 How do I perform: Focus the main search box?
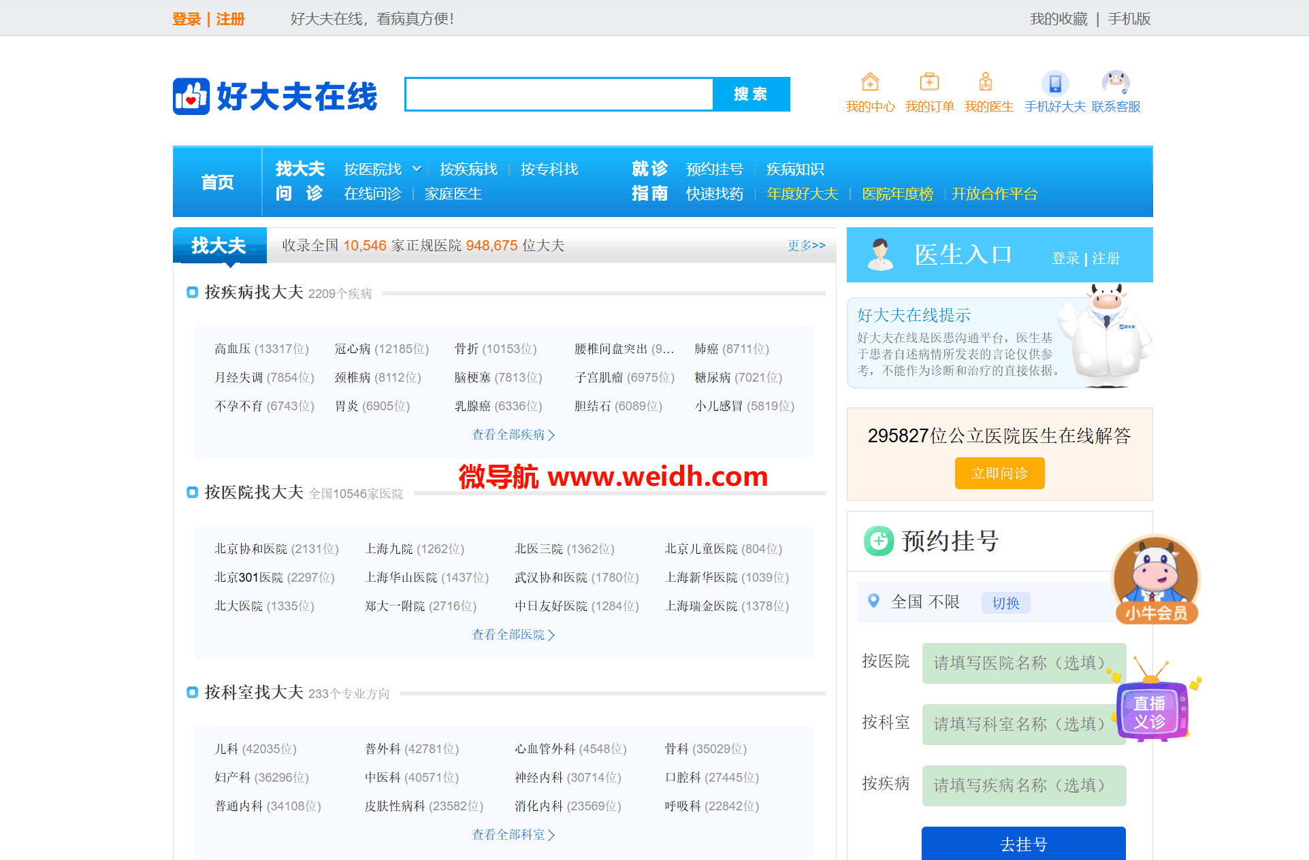point(560,94)
